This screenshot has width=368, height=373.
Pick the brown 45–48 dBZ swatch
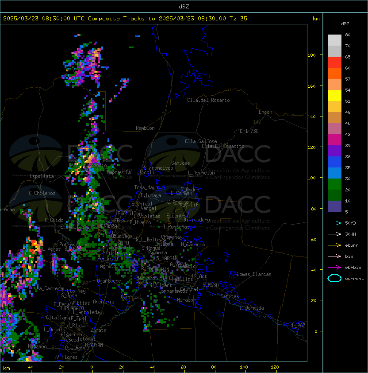(x=334, y=117)
